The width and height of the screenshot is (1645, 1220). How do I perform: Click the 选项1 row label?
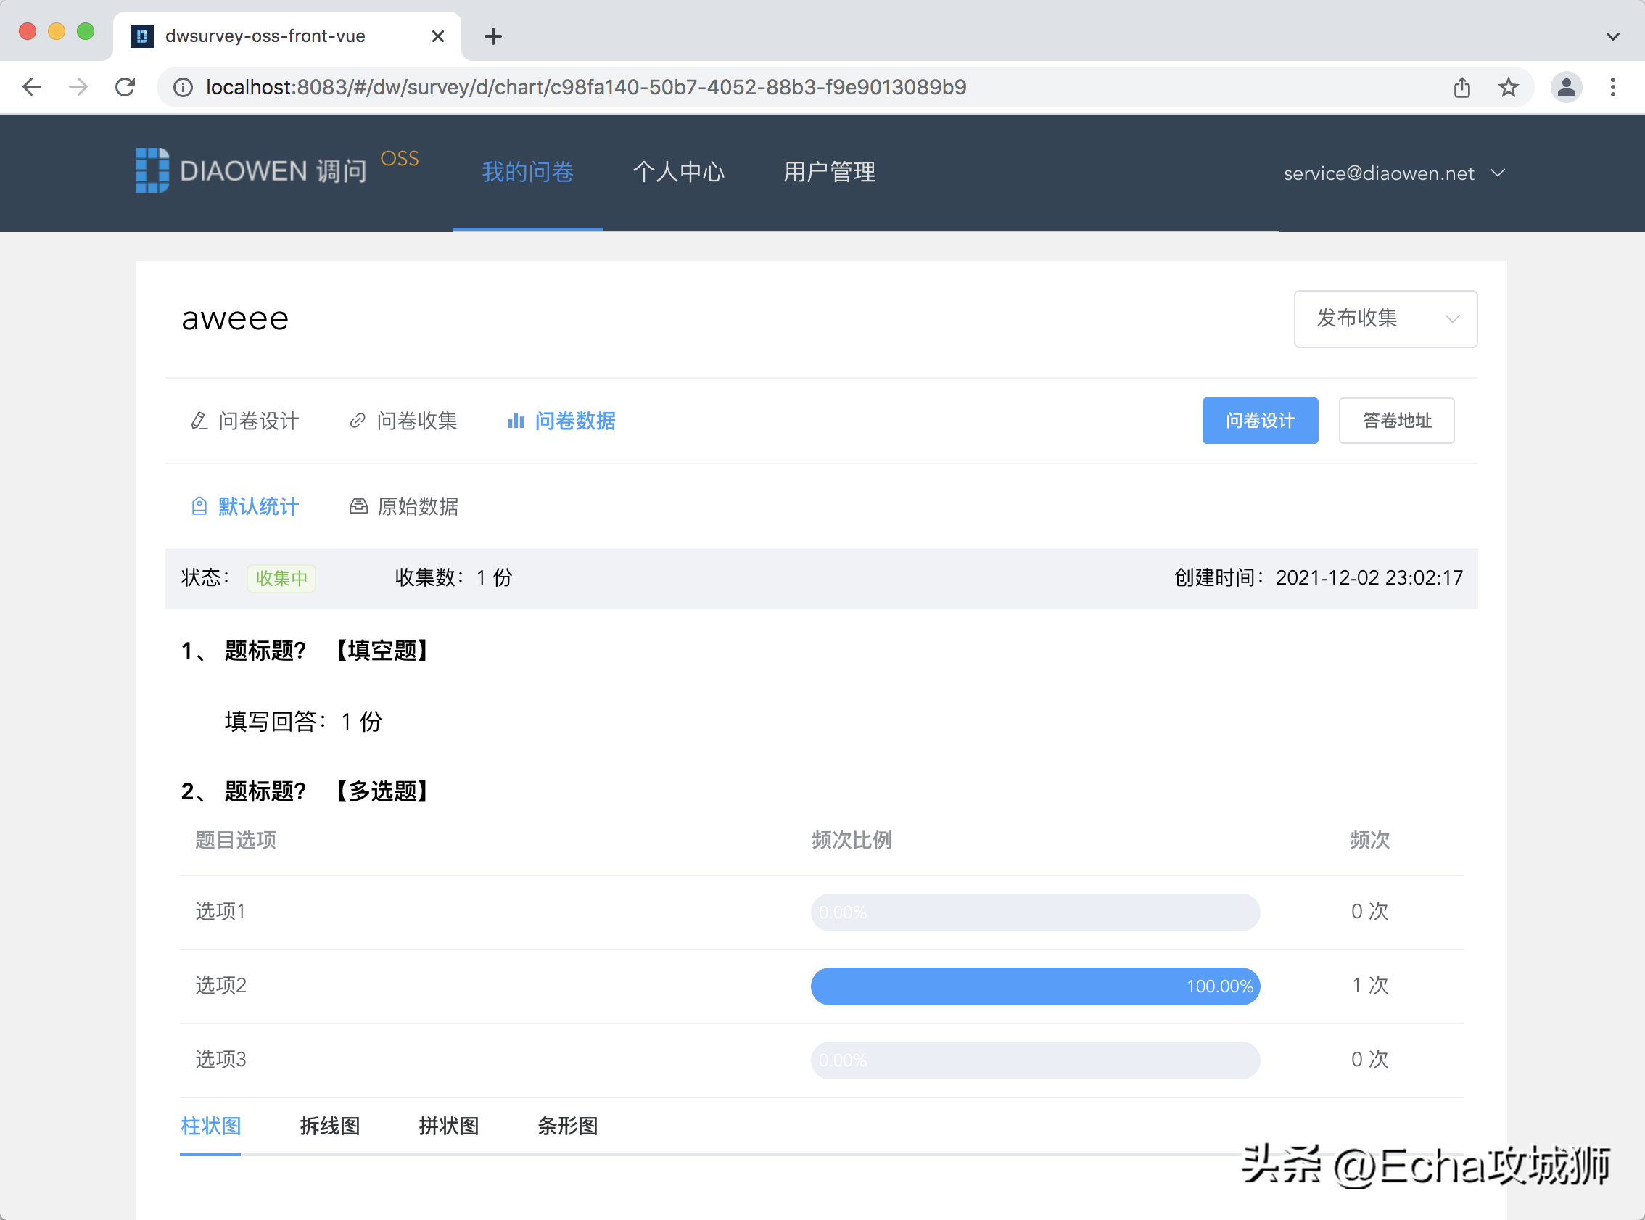(220, 912)
